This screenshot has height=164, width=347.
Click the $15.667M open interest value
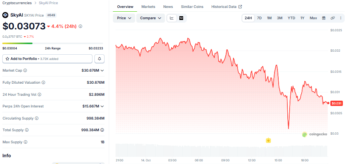point(91,106)
